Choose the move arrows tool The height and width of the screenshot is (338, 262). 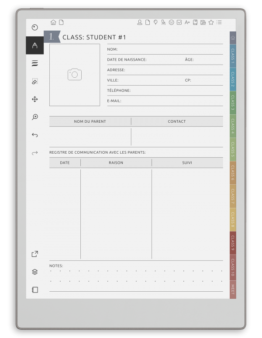pos(34,99)
